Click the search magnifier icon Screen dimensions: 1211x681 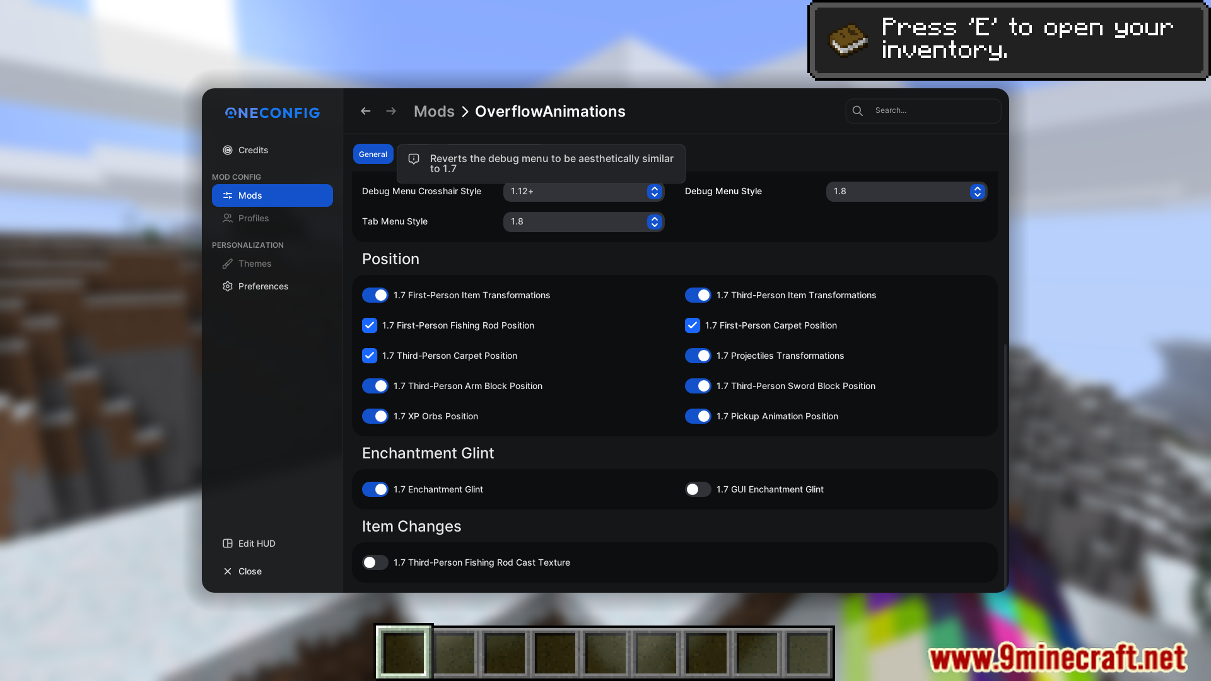click(x=858, y=111)
